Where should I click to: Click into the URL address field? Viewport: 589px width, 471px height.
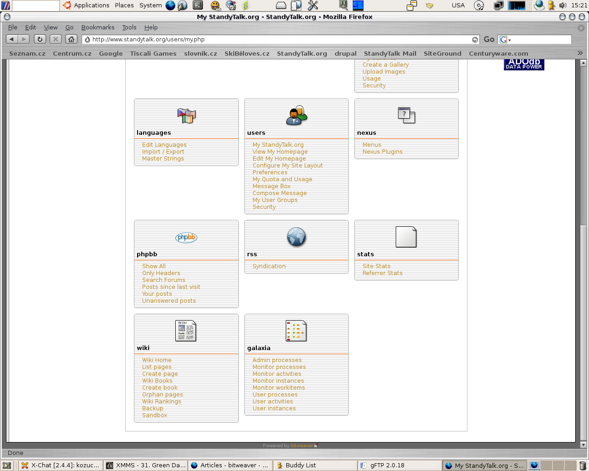[281, 40]
